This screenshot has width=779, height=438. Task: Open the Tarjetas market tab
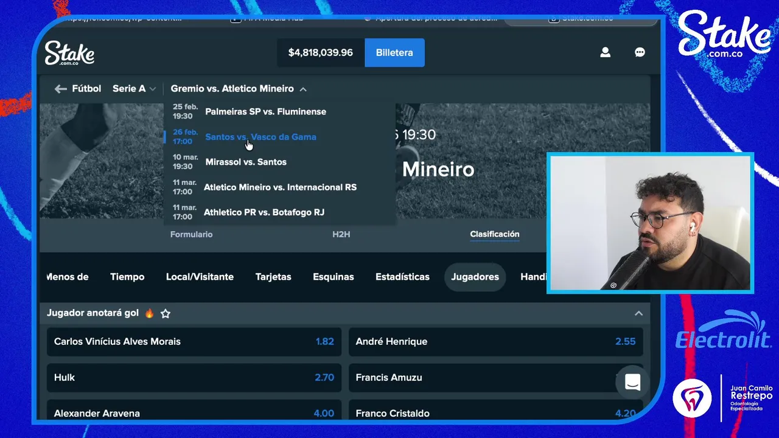coord(273,277)
